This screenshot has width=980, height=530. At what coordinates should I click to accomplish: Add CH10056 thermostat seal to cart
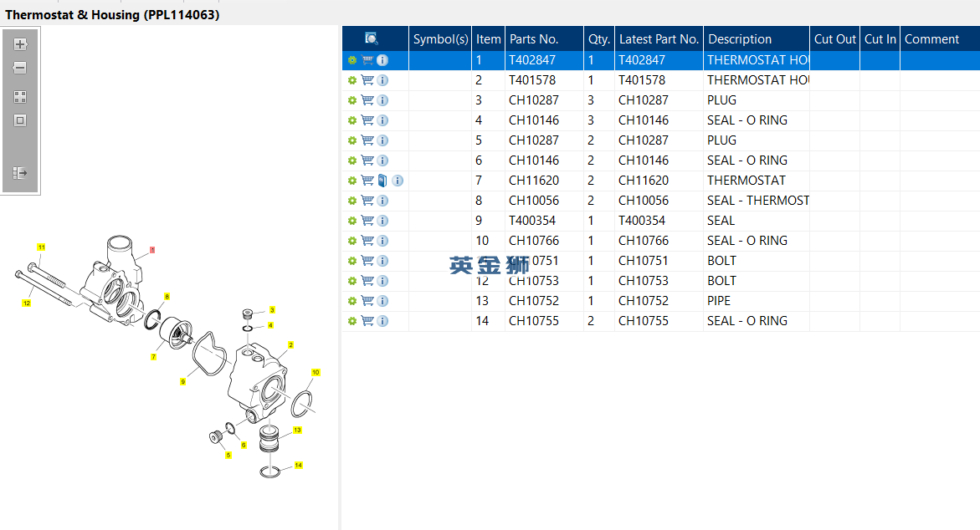(367, 201)
